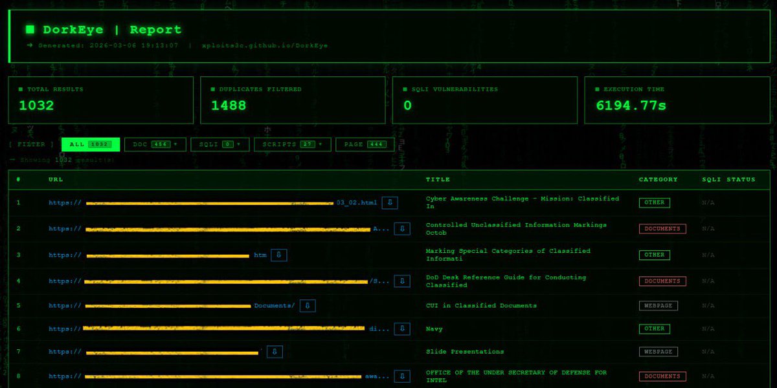Viewport: 777px width, 388px height.
Task: Open the row 8 URL ending in awa...
Action: pos(220,376)
